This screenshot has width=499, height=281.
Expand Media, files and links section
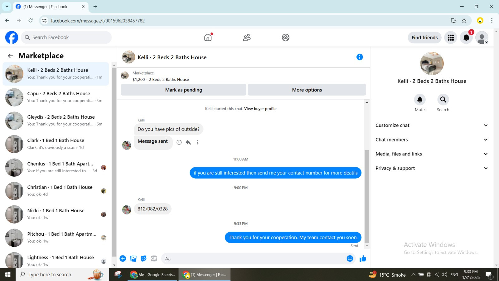(x=432, y=154)
